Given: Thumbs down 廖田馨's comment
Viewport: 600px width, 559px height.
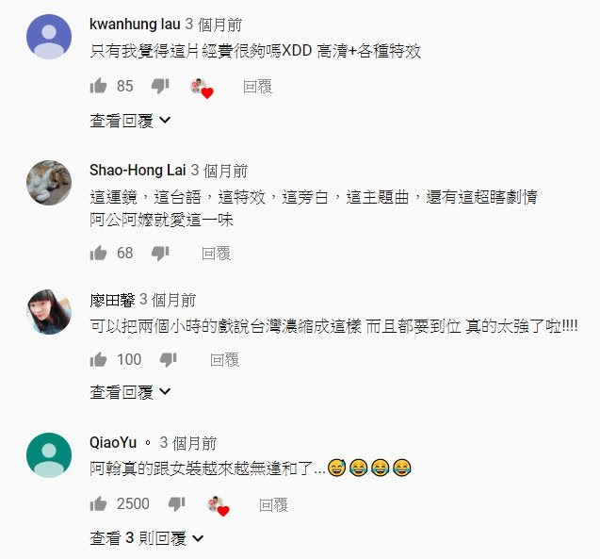Looking at the screenshot, I should 168,359.
